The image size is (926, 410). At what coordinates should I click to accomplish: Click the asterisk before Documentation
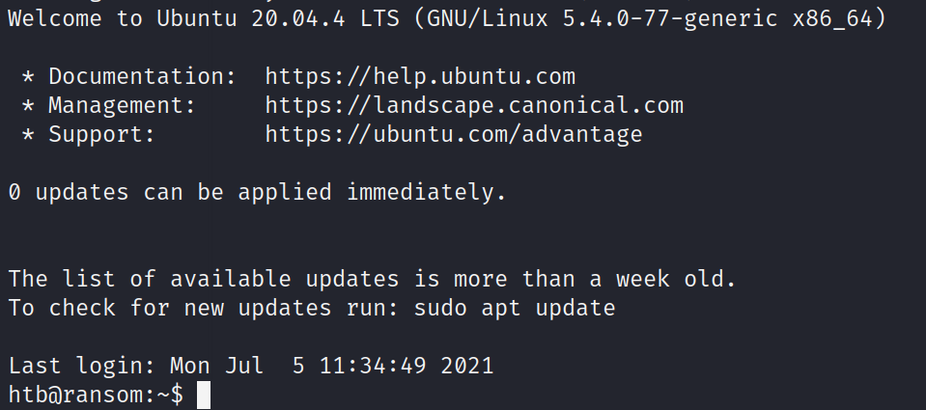(x=28, y=76)
